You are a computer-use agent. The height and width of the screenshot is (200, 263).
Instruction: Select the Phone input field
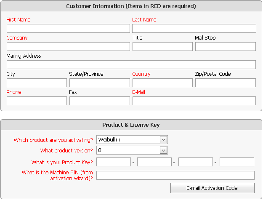coord(37,101)
